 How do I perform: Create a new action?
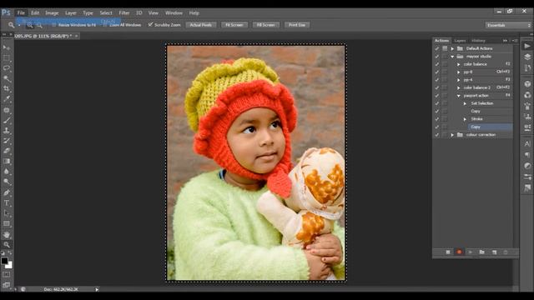[494, 252]
